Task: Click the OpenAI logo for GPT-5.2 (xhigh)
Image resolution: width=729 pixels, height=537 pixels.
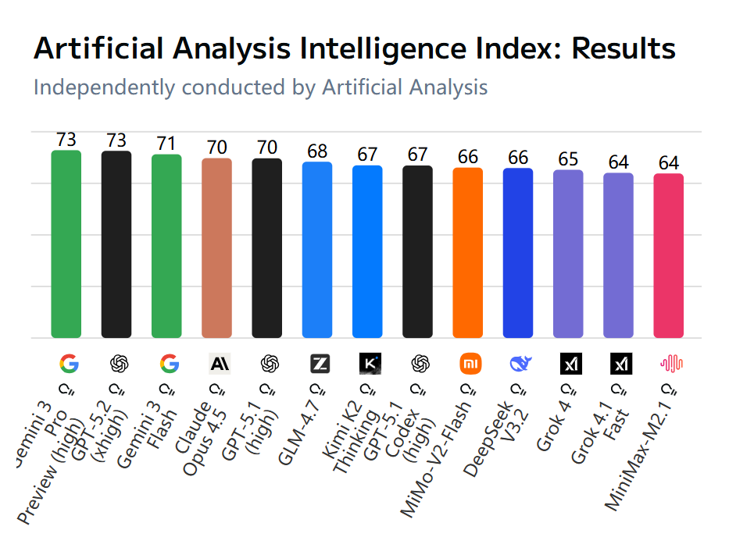Action: (x=119, y=363)
